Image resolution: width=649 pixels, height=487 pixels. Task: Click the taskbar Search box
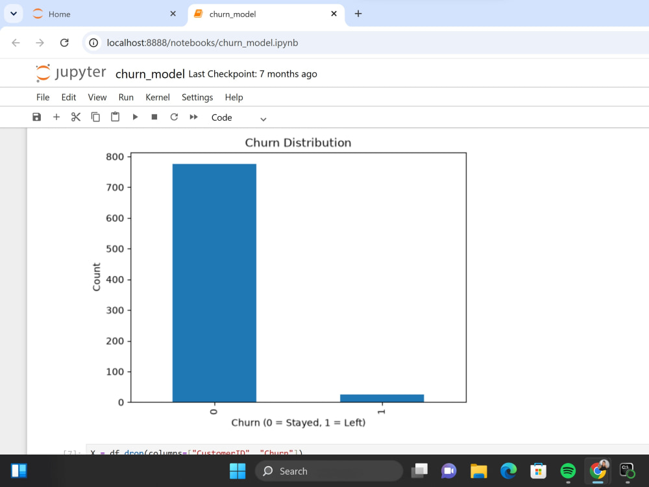pos(329,471)
